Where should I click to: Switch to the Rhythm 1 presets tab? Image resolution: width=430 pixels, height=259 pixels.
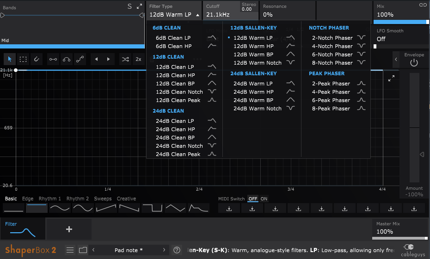click(49, 199)
